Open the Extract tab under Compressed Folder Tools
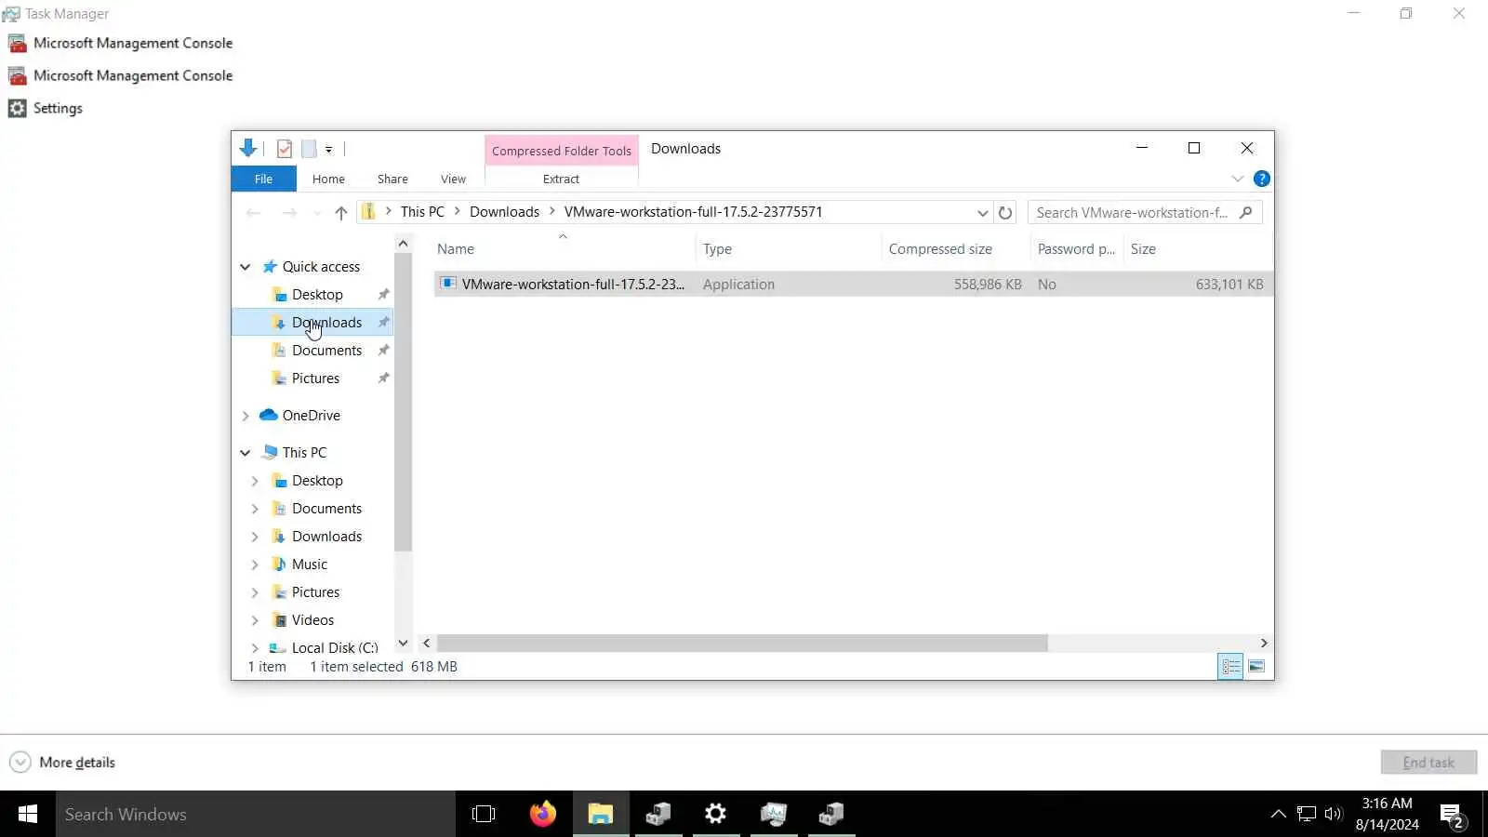 click(x=561, y=179)
